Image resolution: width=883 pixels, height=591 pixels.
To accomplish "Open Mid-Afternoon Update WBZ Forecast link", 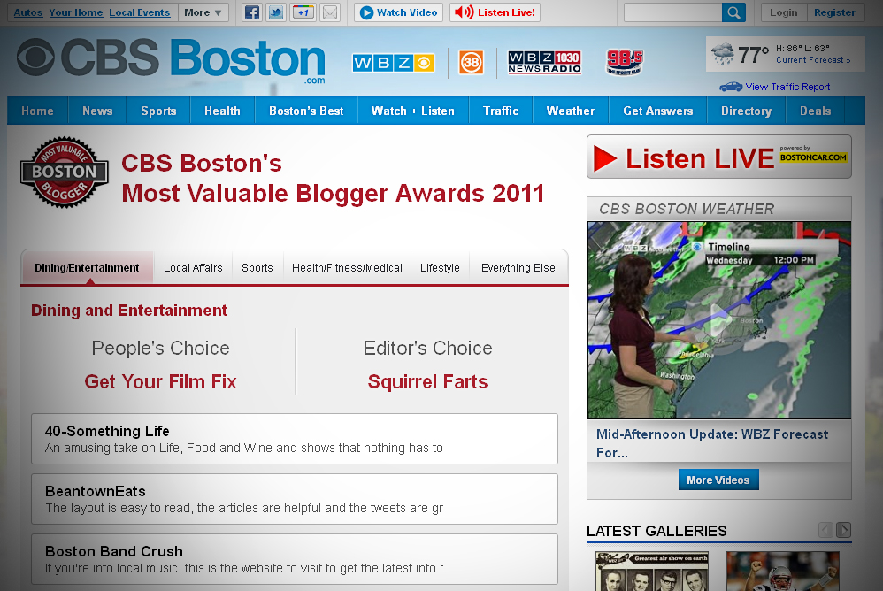I will 712,443.
